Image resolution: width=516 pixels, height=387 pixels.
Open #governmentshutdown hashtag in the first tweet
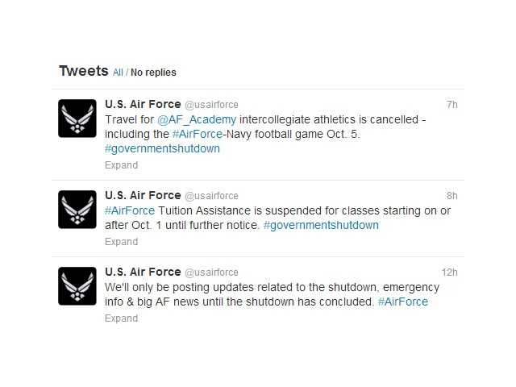(x=162, y=148)
